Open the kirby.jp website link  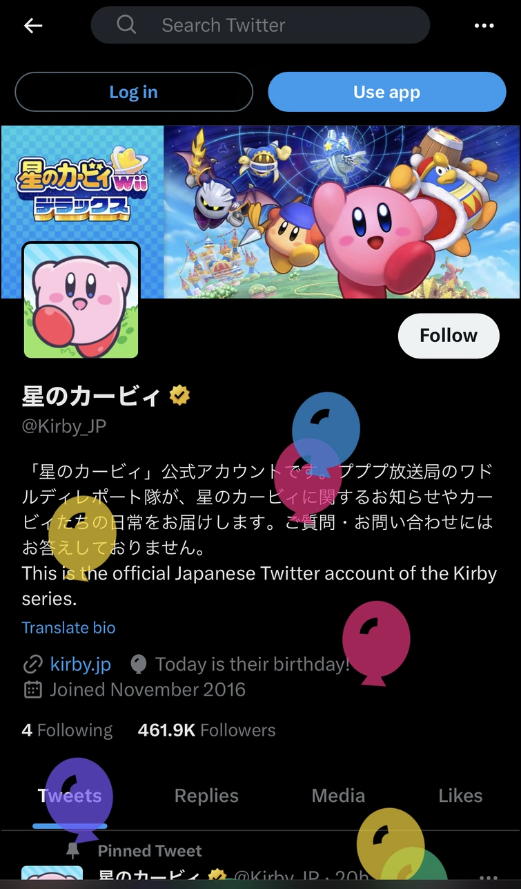(x=80, y=665)
